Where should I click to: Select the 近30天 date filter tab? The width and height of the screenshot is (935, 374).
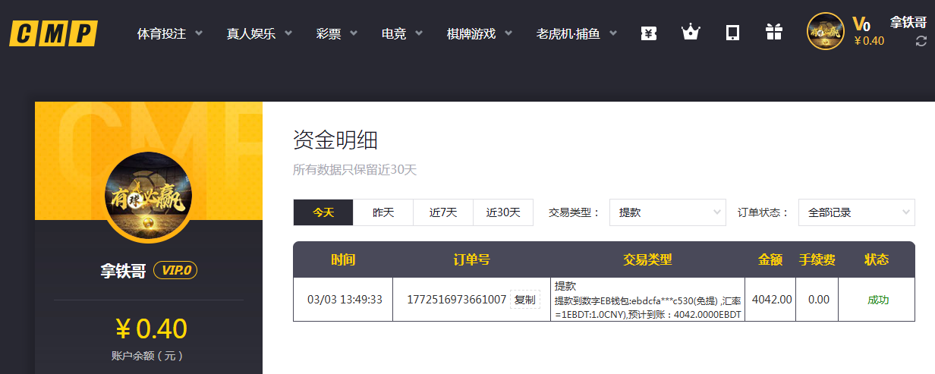pos(503,212)
